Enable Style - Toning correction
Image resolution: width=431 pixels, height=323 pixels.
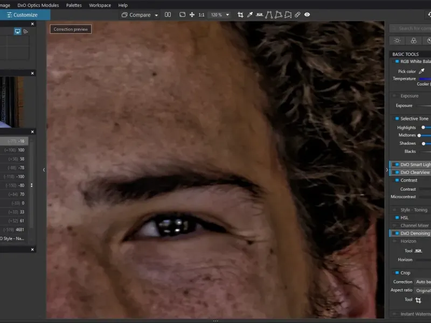(x=395, y=210)
